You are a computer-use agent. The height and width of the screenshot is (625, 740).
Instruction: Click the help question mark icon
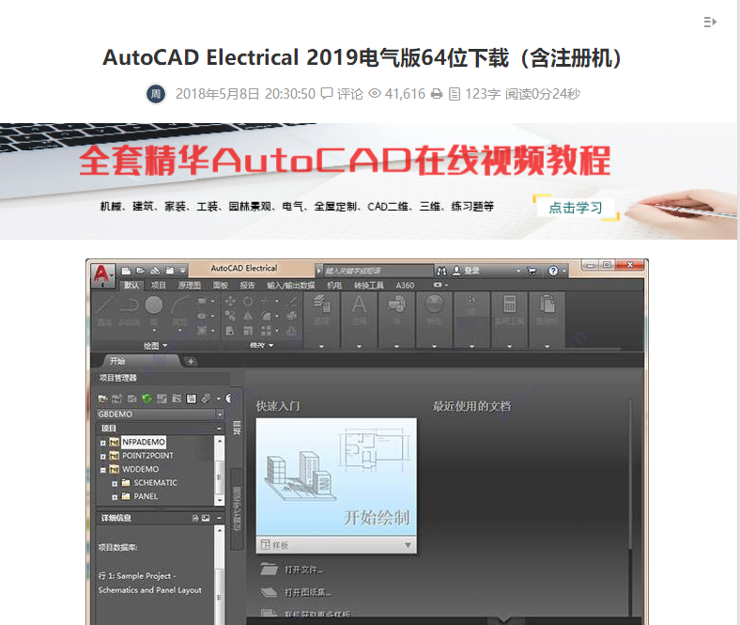click(552, 271)
